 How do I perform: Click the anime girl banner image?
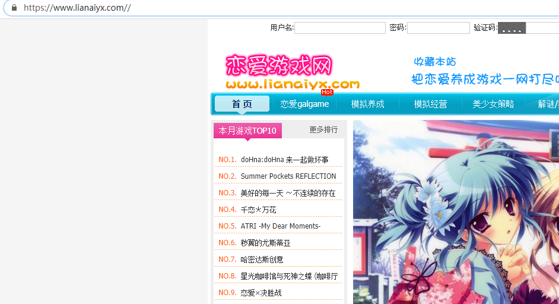456,212
